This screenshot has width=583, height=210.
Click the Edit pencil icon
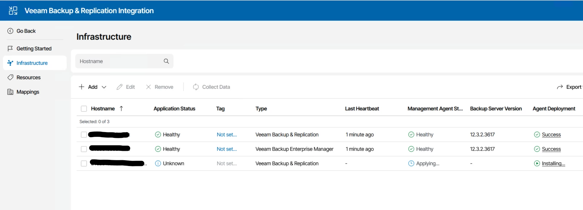coord(120,87)
